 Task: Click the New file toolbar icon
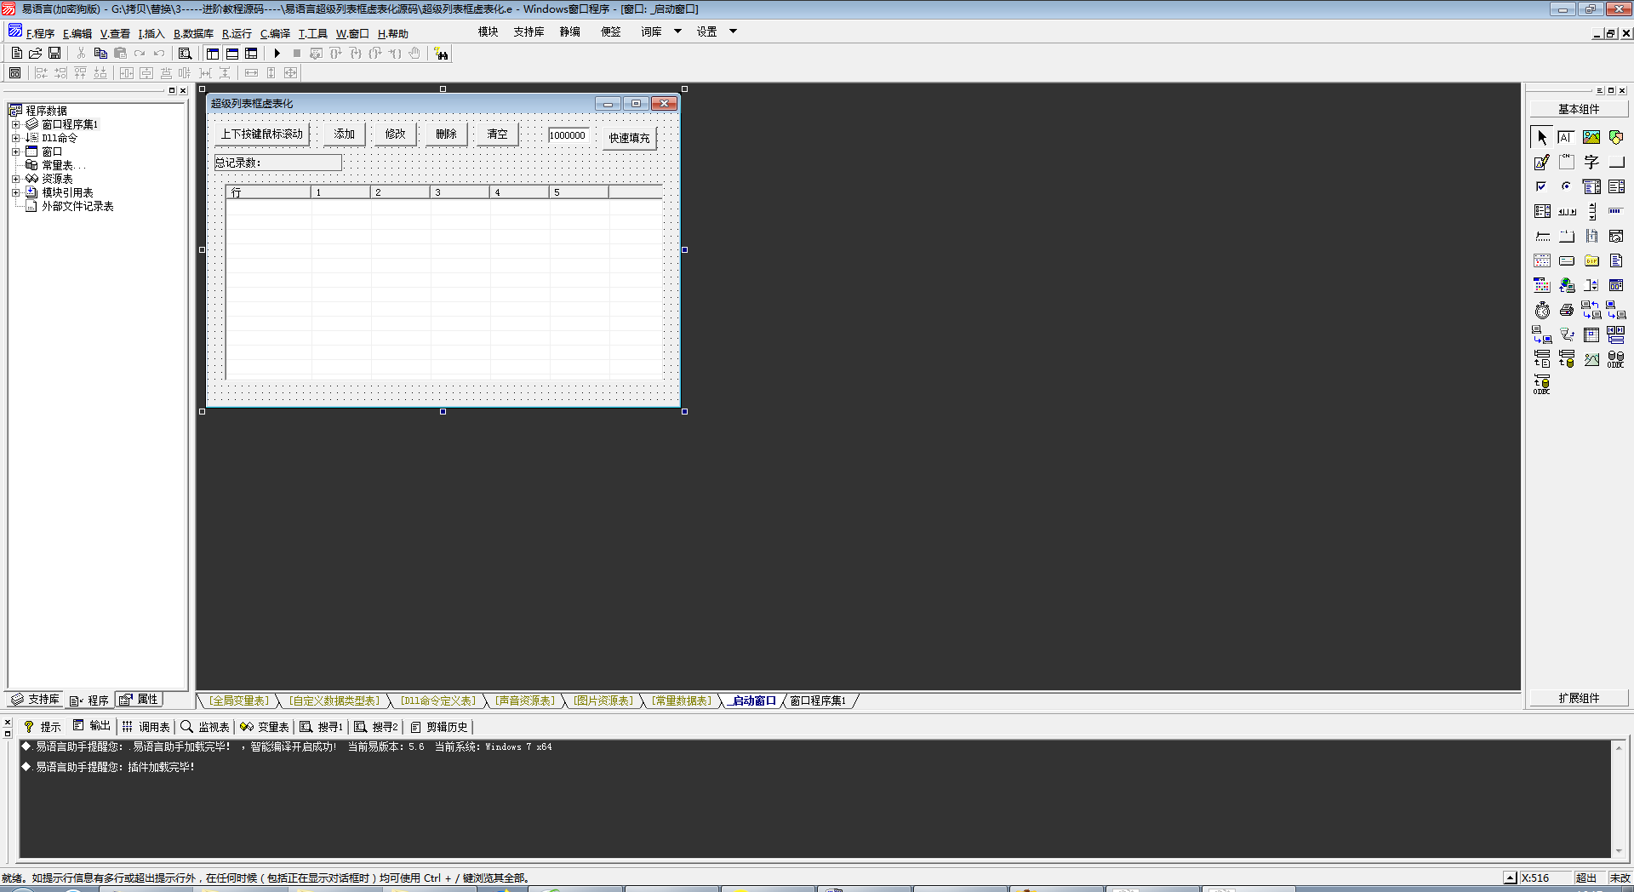tap(17, 53)
